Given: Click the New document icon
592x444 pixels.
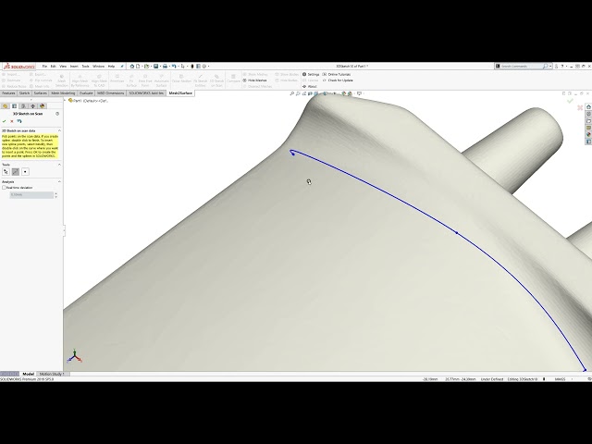Looking at the screenshot, I should tap(138, 66).
